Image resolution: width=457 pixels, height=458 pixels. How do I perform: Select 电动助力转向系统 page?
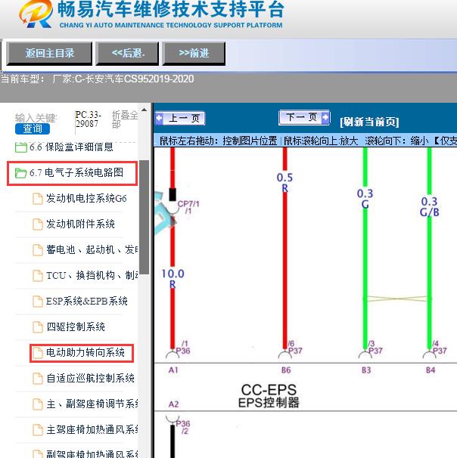pos(85,352)
